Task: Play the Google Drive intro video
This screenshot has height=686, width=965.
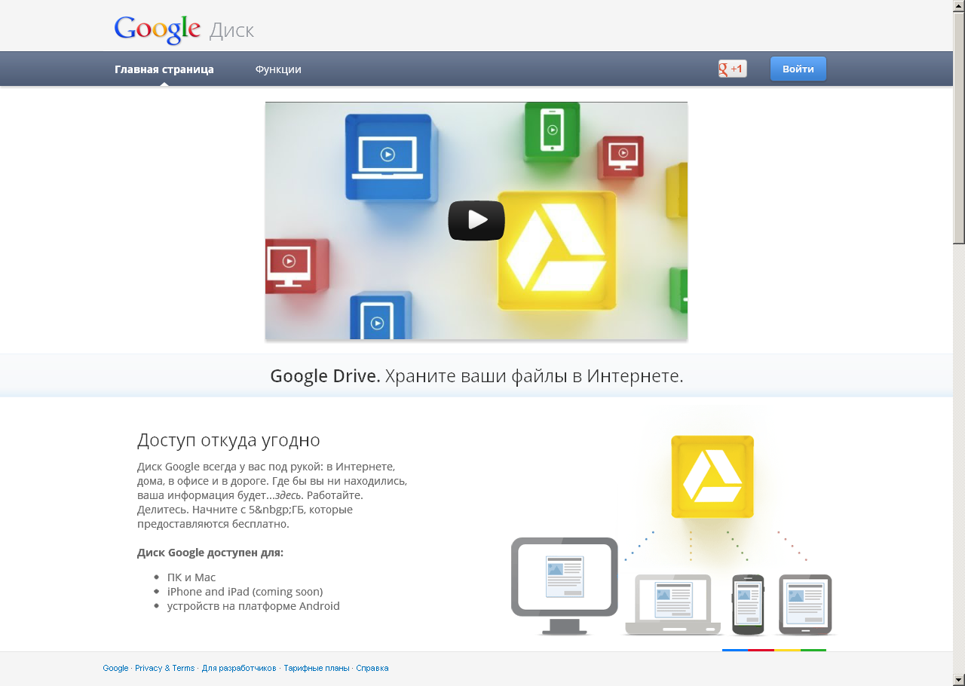Action: [x=476, y=220]
